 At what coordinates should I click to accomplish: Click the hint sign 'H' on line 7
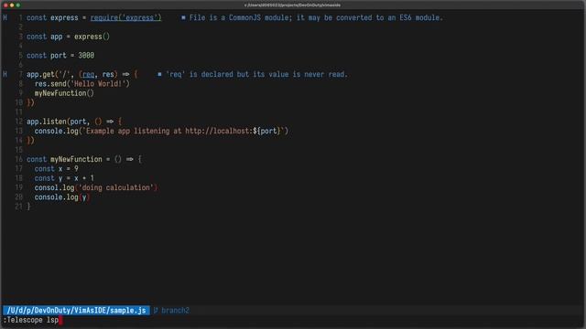coord(5,74)
